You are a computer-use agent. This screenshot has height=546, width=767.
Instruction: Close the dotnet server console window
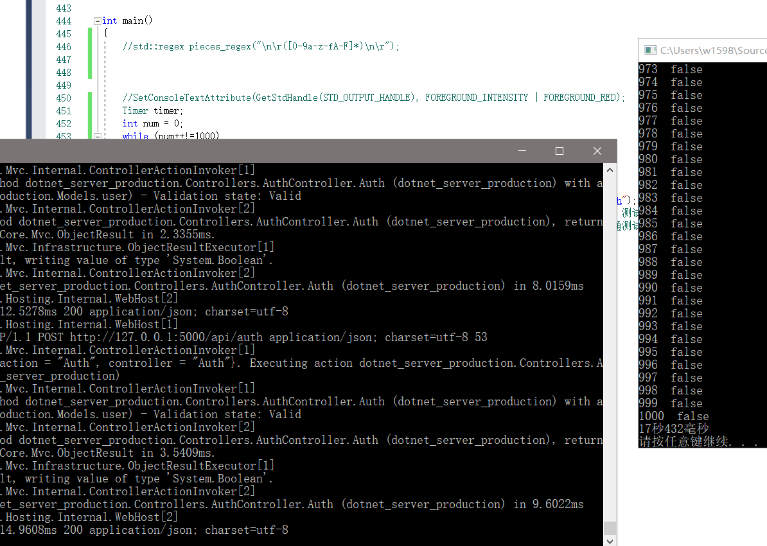(x=597, y=151)
